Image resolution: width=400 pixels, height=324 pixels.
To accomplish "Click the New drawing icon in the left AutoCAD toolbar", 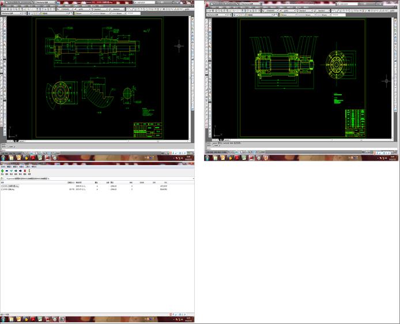I will coord(2,9).
